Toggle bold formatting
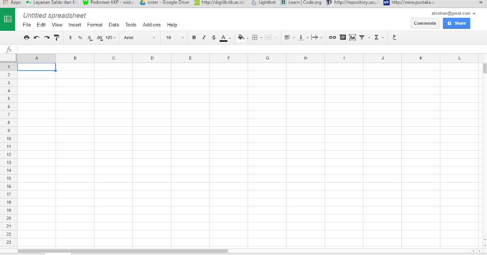This screenshot has height=255, width=487. pos(194,37)
